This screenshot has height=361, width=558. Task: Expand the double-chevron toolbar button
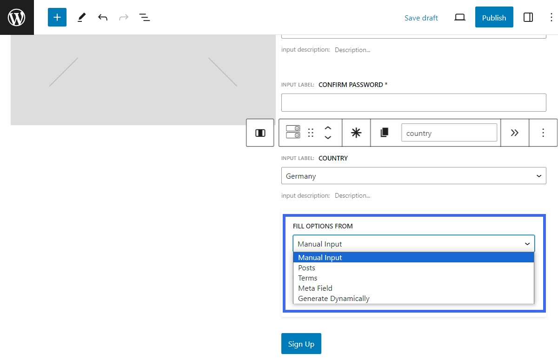click(x=515, y=133)
